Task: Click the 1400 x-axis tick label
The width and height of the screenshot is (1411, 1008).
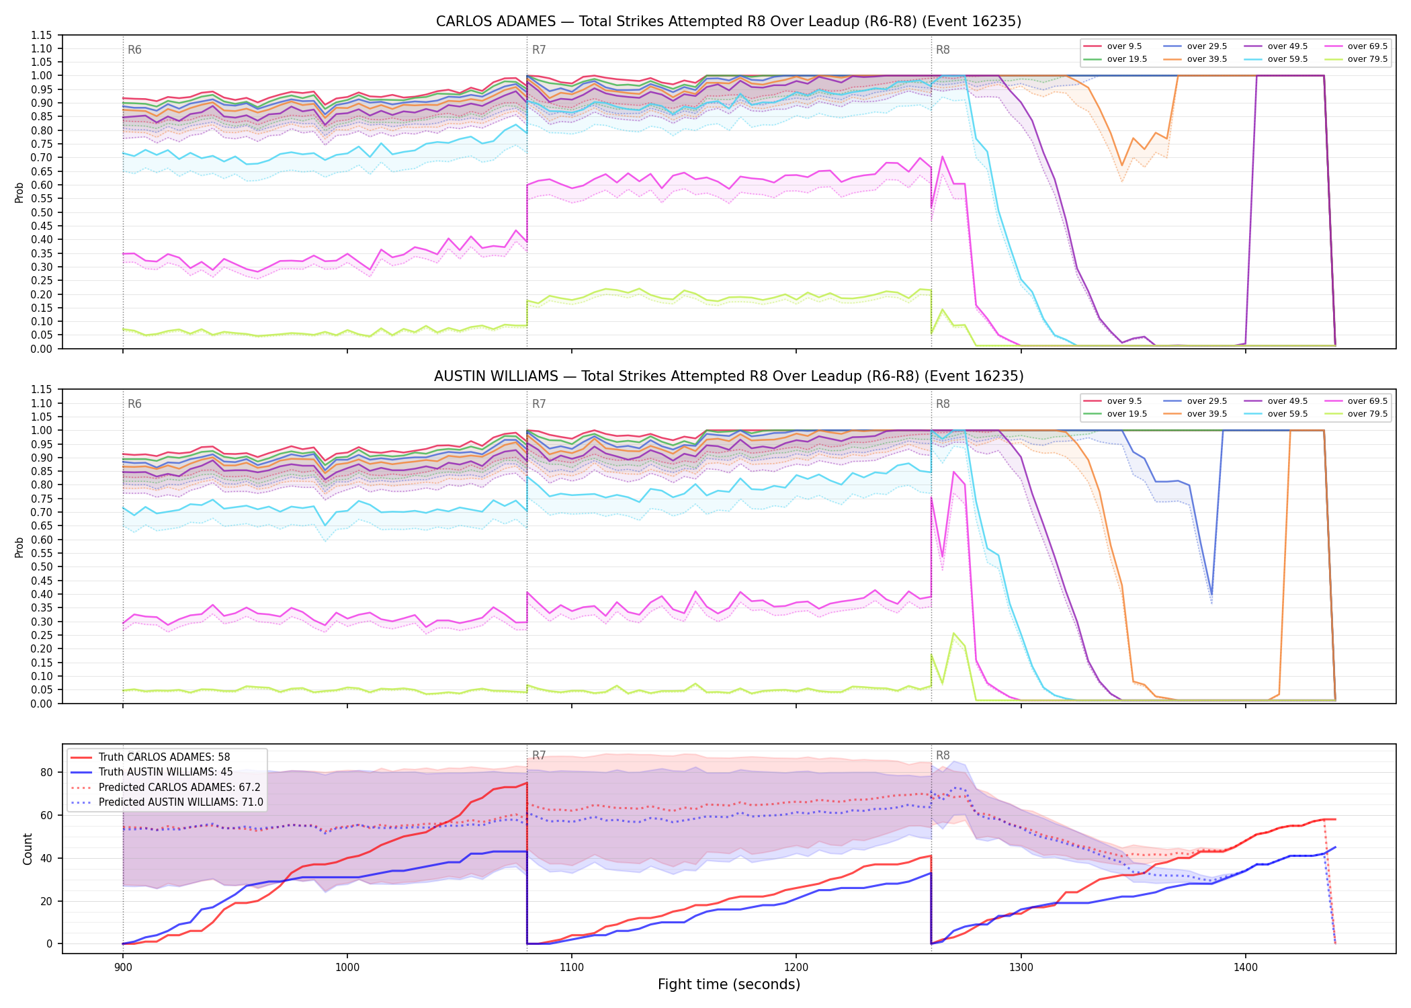Action: (x=1245, y=968)
